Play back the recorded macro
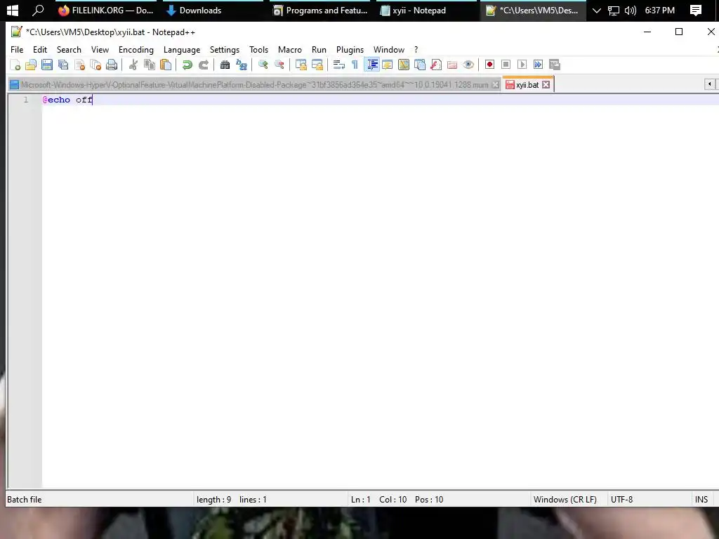719x539 pixels. pyautogui.click(x=522, y=65)
